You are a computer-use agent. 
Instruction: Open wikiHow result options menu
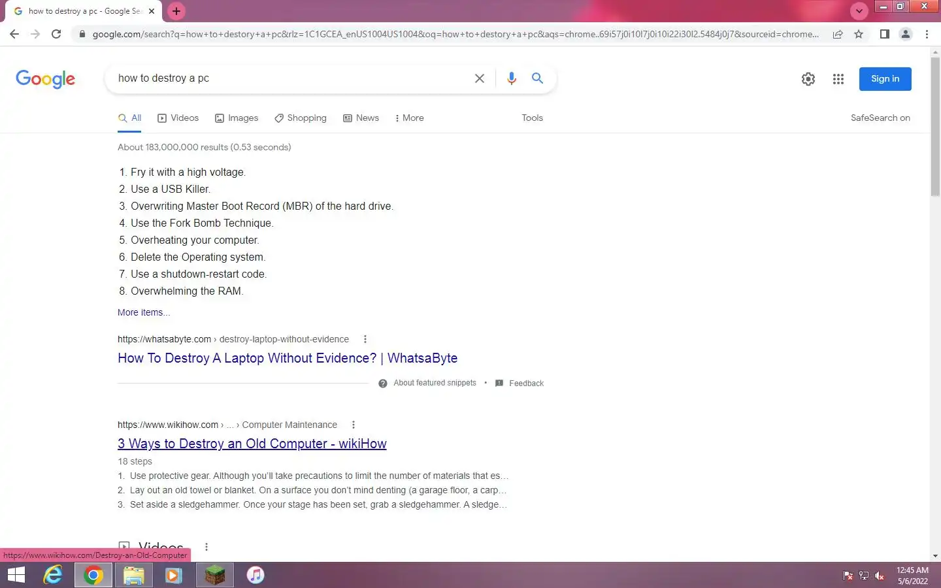pyautogui.click(x=353, y=425)
